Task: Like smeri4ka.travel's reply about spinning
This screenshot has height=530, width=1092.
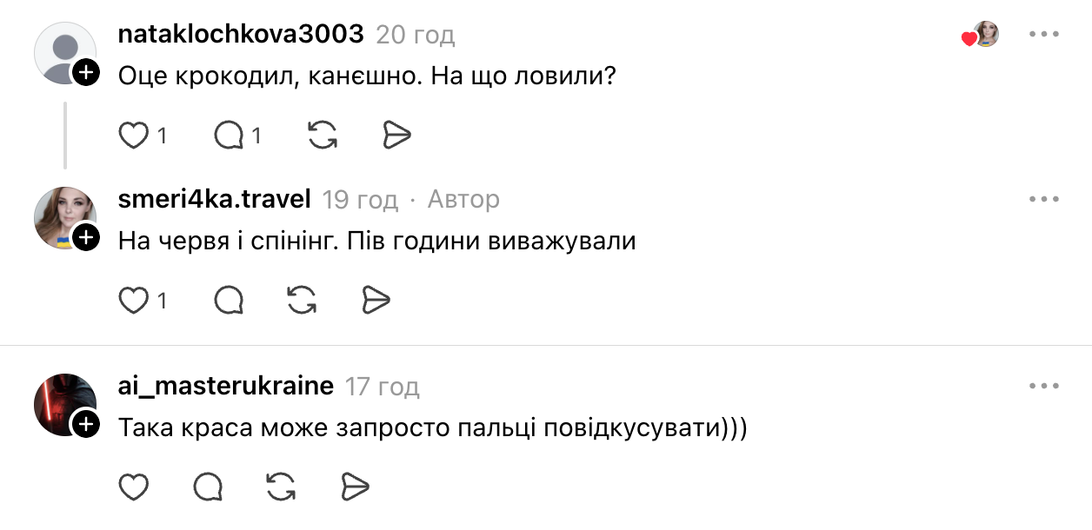Action: click(134, 301)
